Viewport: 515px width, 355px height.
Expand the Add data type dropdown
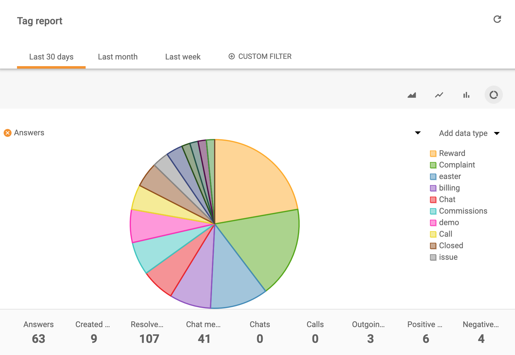pyautogui.click(x=497, y=133)
